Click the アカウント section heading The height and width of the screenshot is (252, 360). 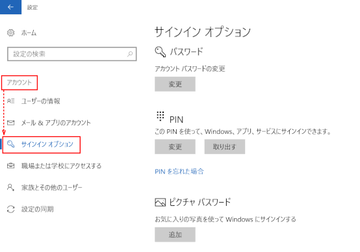point(19,82)
